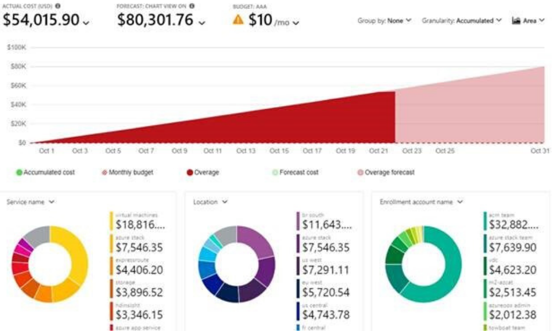The height and width of the screenshot is (331, 552).
Task: Select the $5,720.54 eu west cost
Action: [326, 292]
